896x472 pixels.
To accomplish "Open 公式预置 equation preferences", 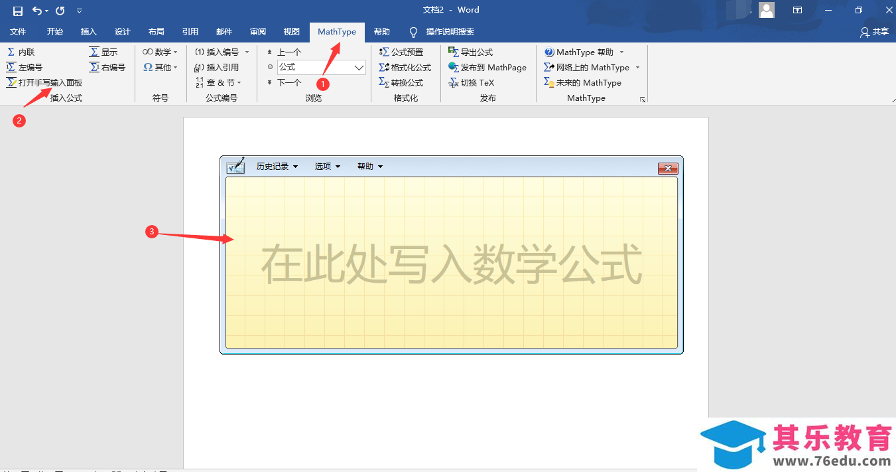I will click(401, 52).
